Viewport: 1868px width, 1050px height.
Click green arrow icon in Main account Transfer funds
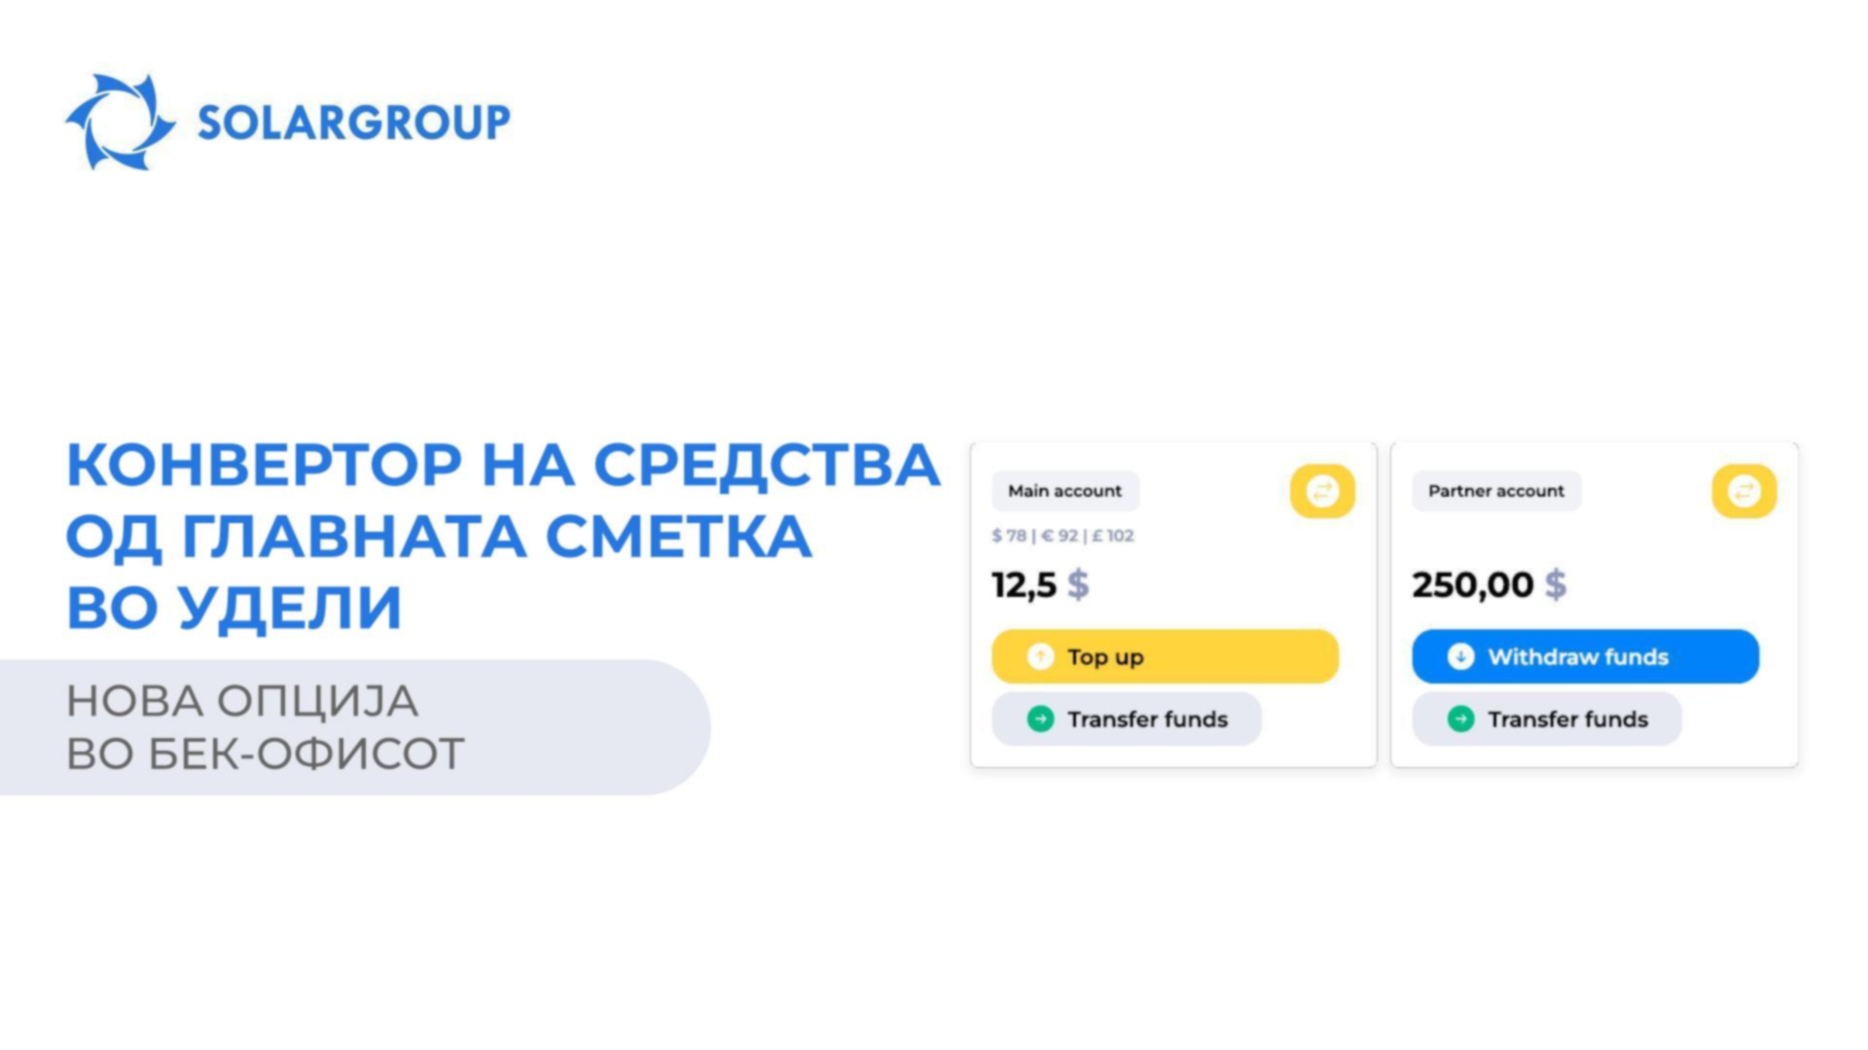pyautogui.click(x=1040, y=718)
